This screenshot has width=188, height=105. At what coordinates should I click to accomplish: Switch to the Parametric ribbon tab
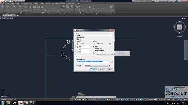tap(25, 3)
